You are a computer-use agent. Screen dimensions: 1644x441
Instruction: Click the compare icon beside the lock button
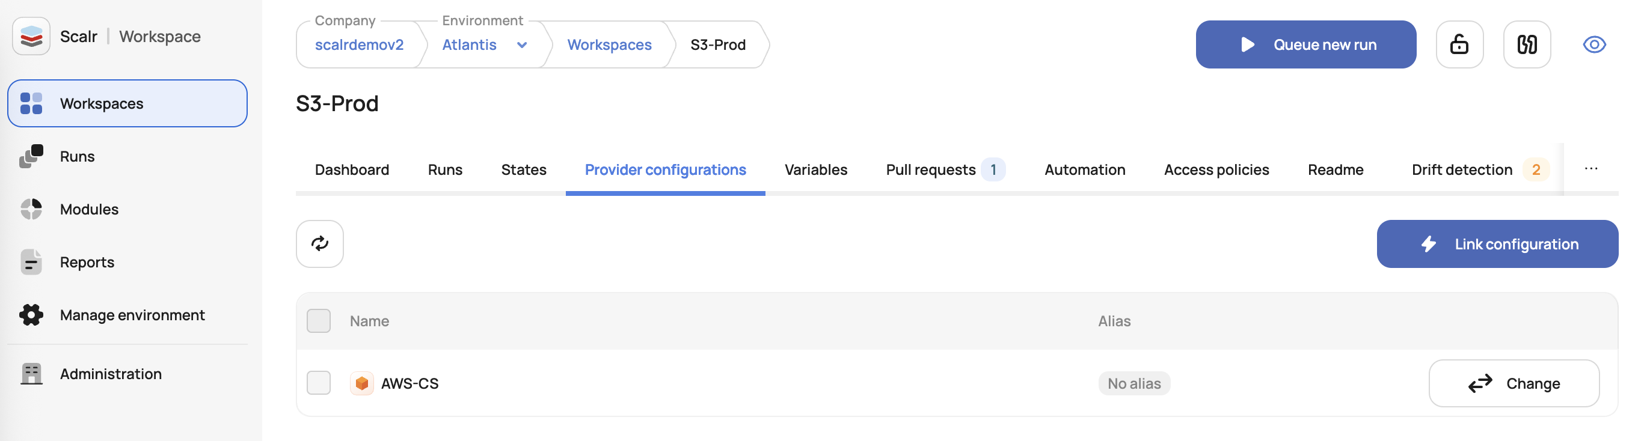(x=1527, y=44)
